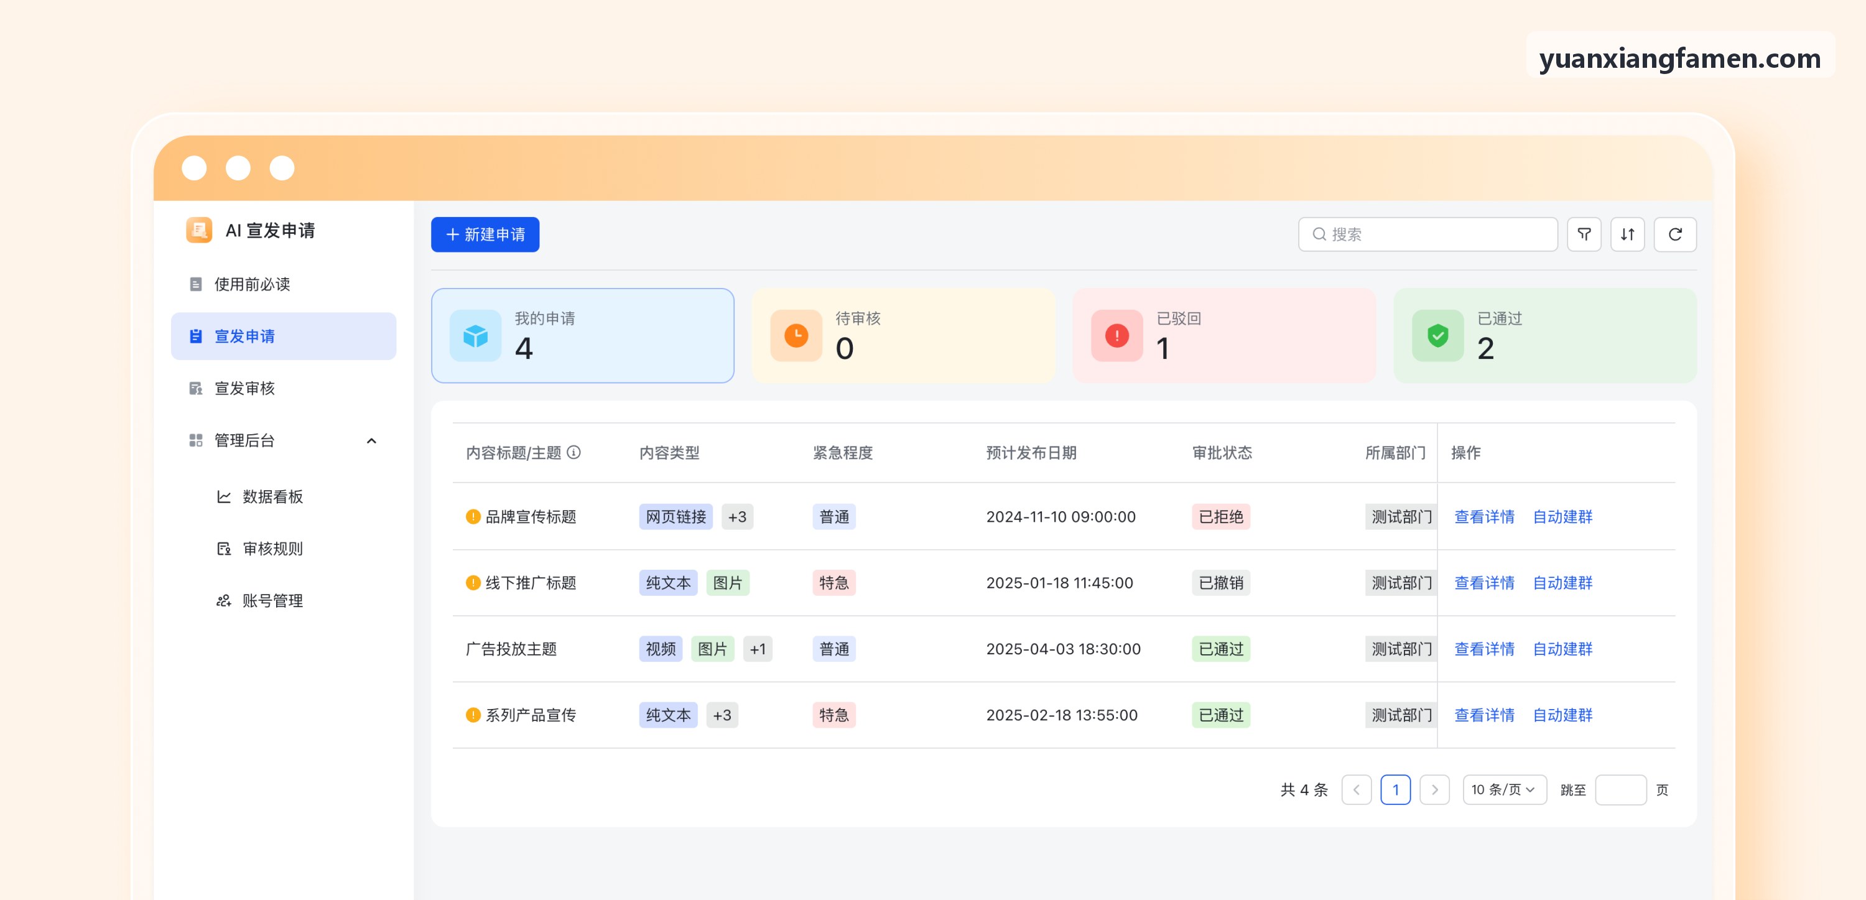Expand +1 content types for 广告投放主题

point(758,649)
